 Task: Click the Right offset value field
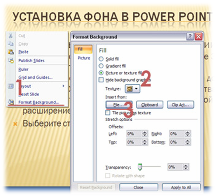coord(177,134)
